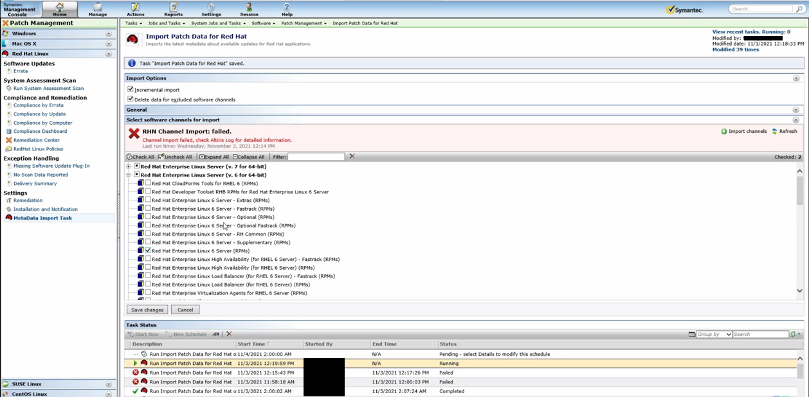Toggle checkbox for RHEL Server v. 7 for 64-bit

tap(136, 166)
